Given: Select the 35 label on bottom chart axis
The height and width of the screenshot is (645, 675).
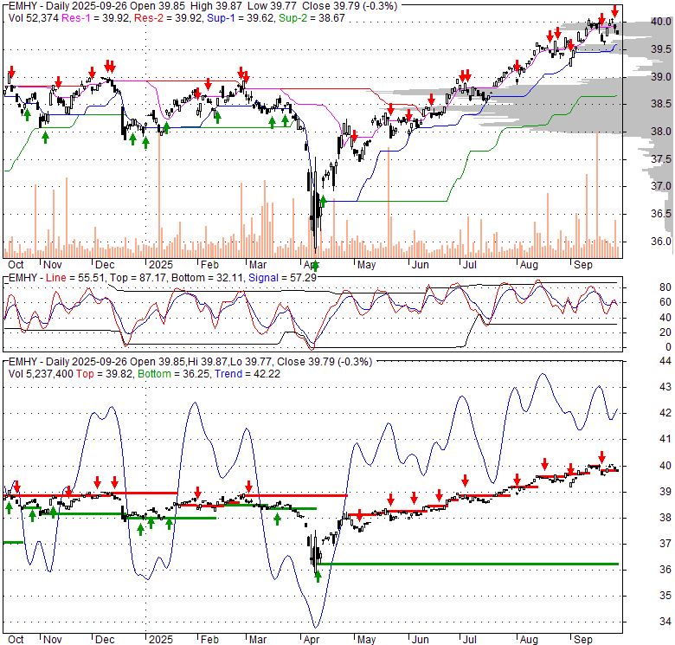Looking at the screenshot, I should 665,596.
